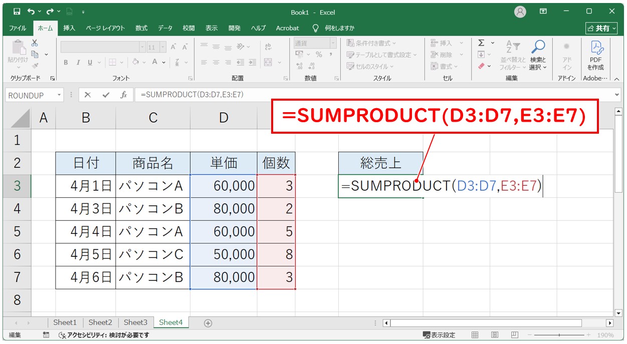The width and height of the screenshot is (627, 344).
Task: Click the Select All triangle corner of the grid
Action: click(x=20, y=118)
